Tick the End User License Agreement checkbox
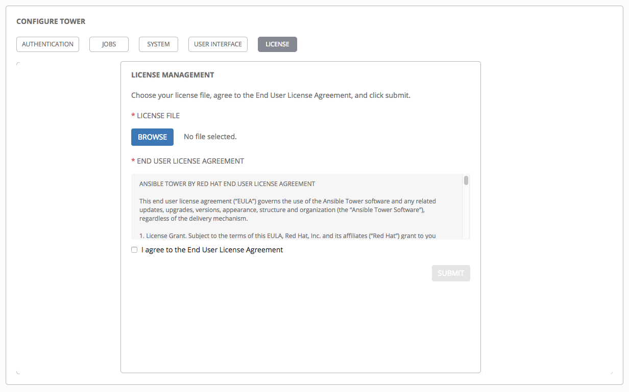This screenshot has height=392, width=629. 134,250
